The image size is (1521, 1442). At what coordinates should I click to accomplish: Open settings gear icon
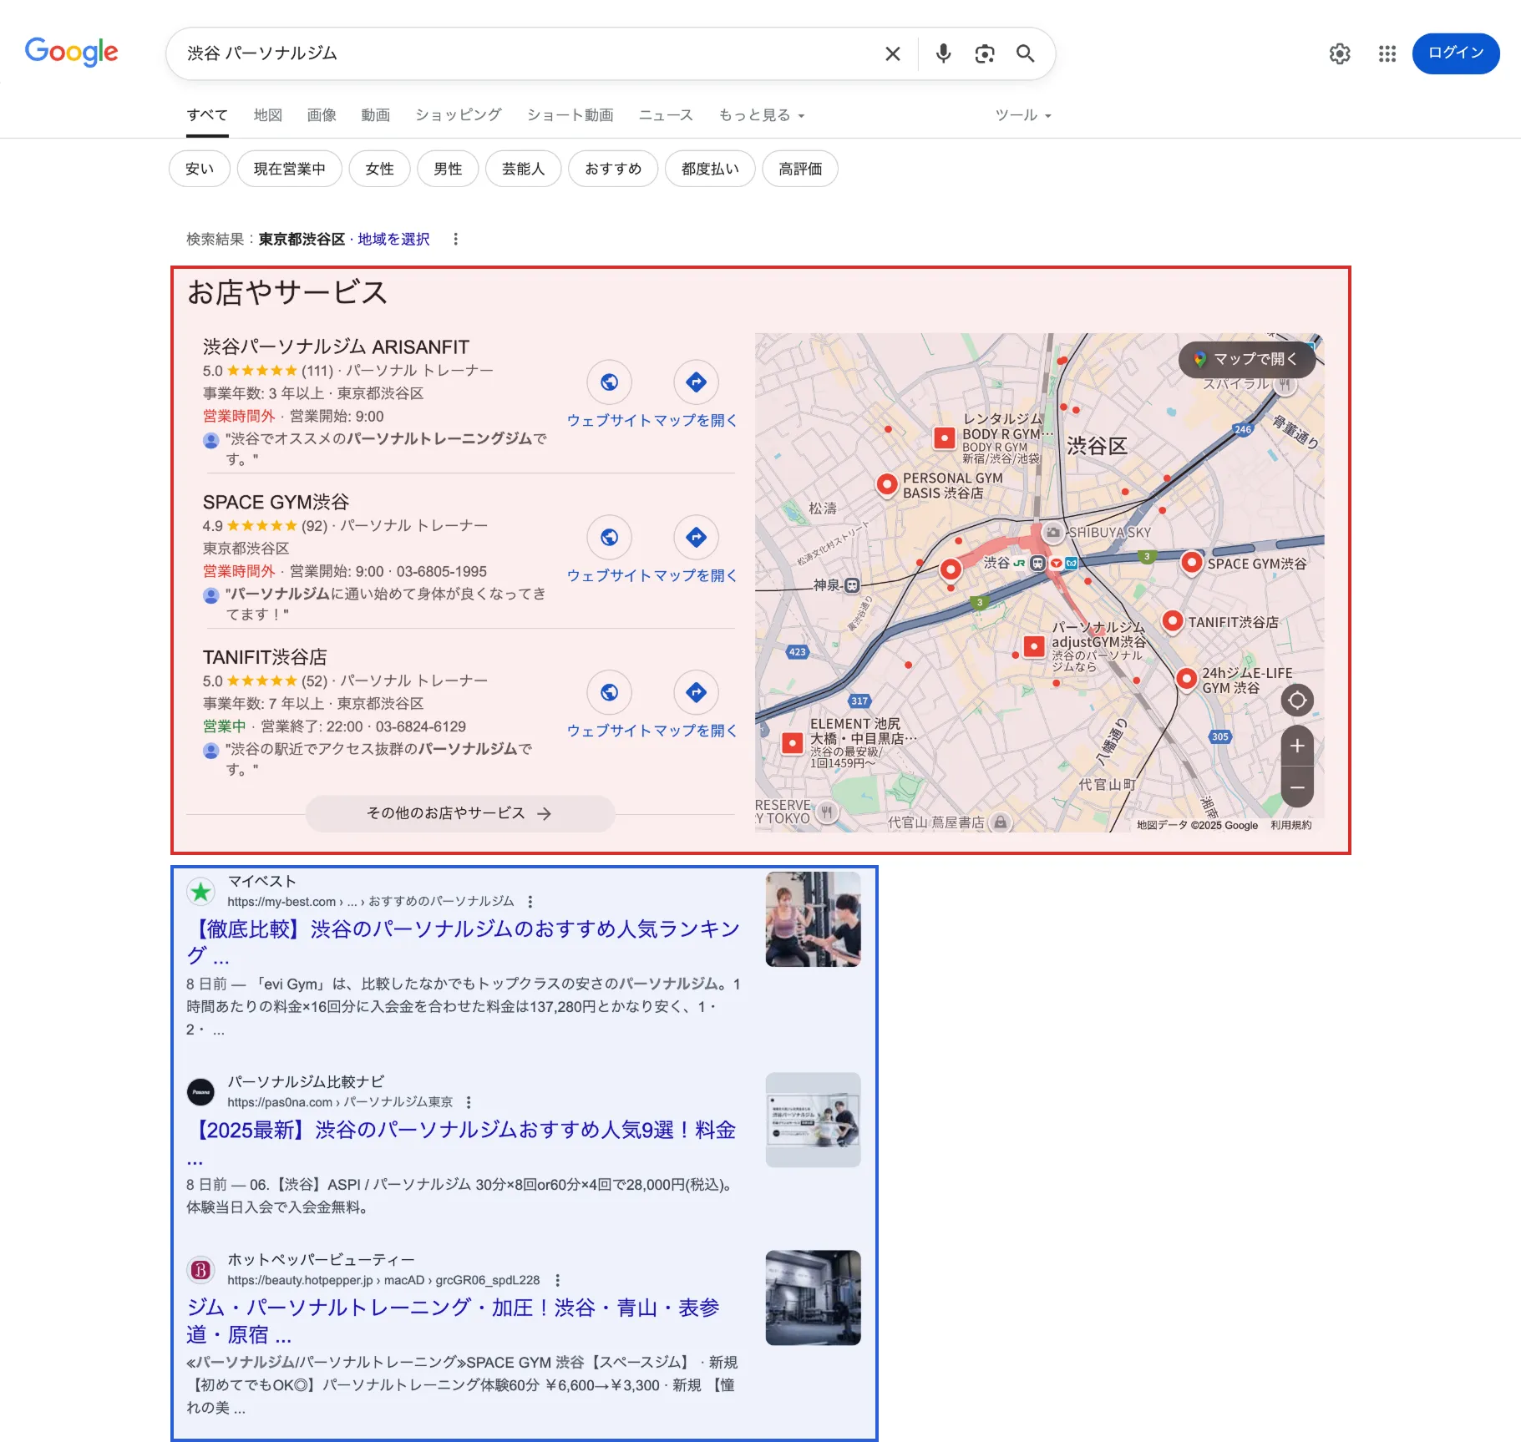click(1340, 53)
